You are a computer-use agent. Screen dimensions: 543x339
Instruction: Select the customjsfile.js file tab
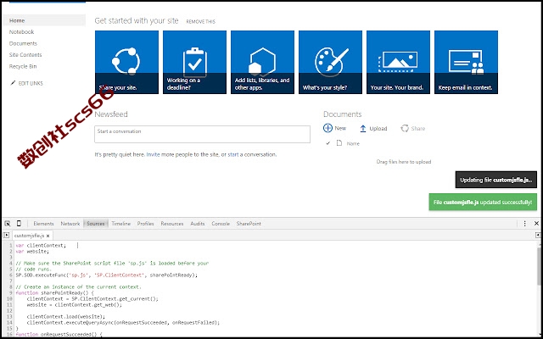coord(30,236)
